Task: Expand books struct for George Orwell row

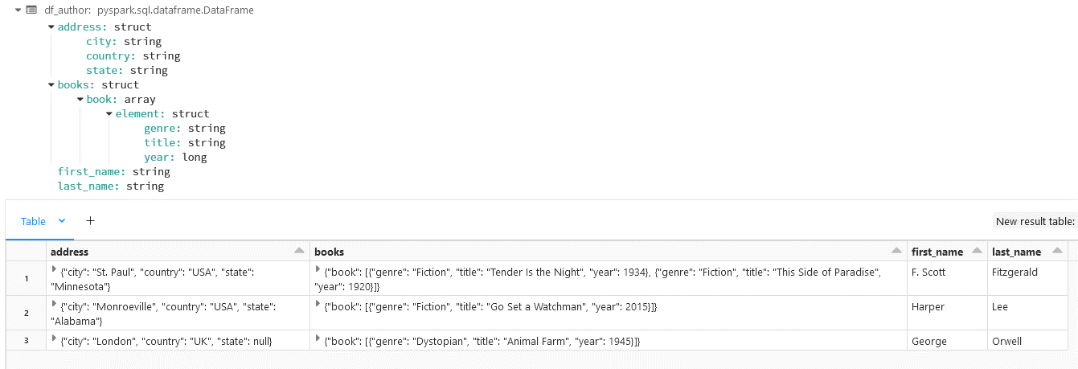Action: (318, 338)
